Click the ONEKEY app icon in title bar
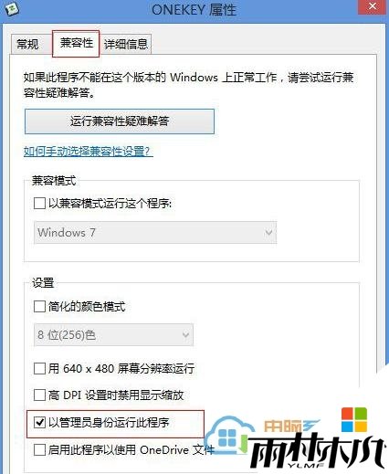Image resolution: width=389 pixels, height=474 pixels. pos(11,8)
